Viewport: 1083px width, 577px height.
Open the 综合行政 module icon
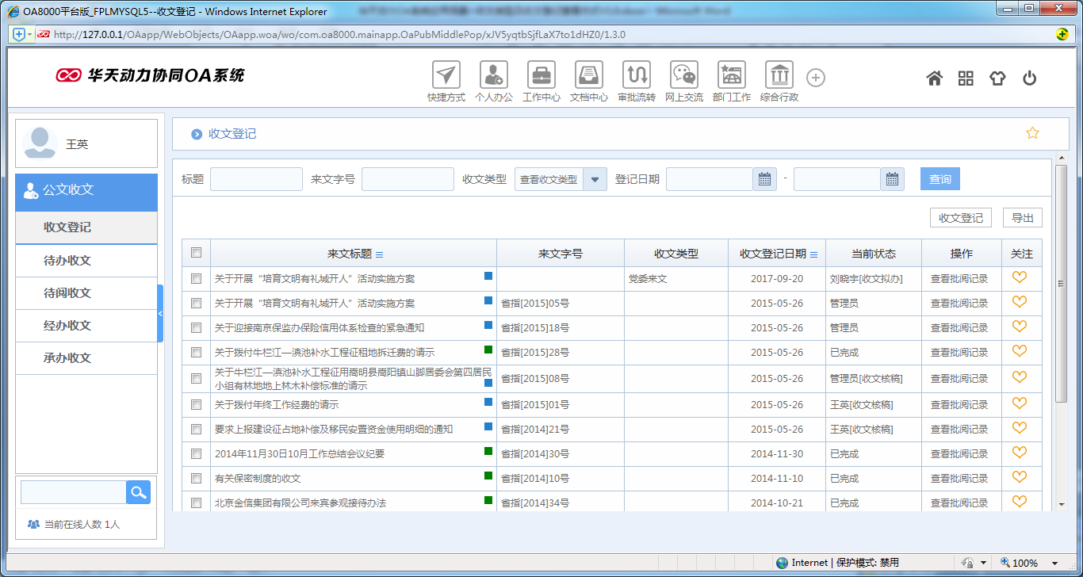779,76
